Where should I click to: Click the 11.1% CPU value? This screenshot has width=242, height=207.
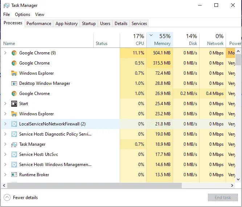[139, 53]
